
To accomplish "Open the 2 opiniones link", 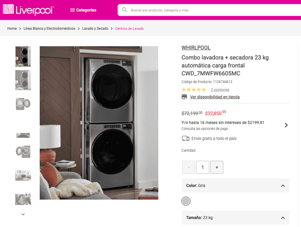I will (220, 90).
